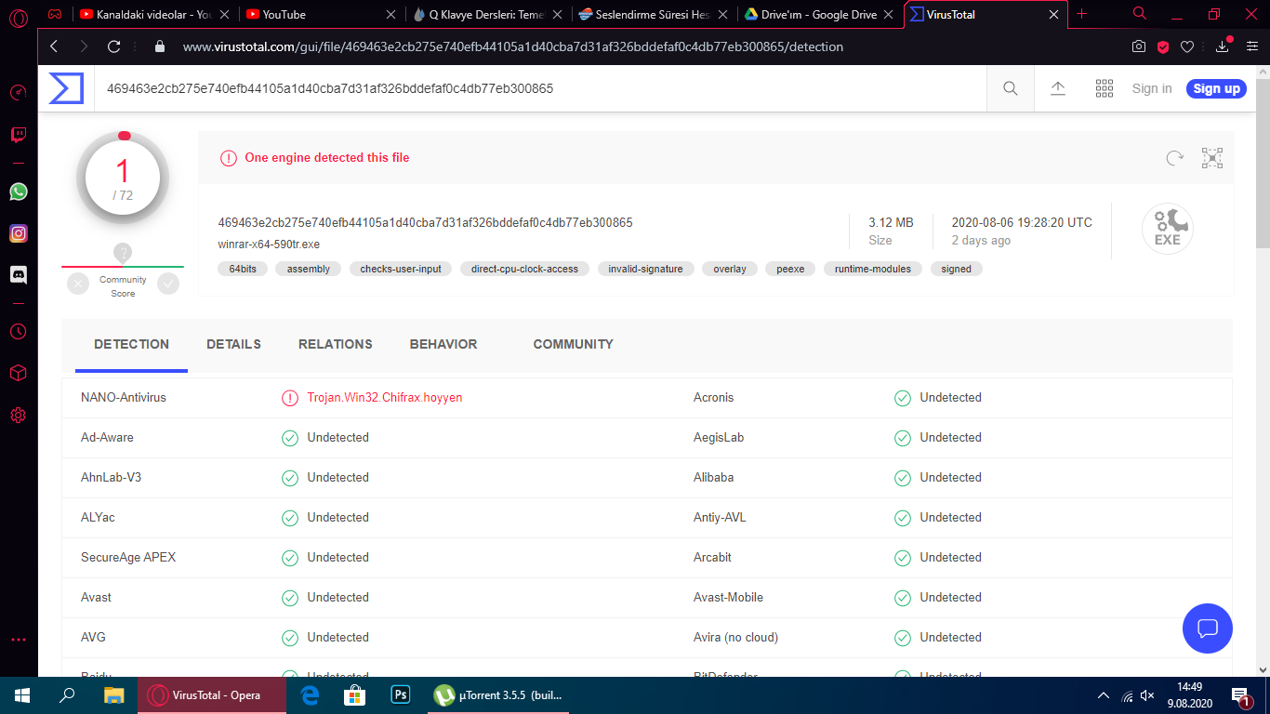Open WhatsApp in the Opera sidebar
Image resolution: width=1270 pixels, height=714 pixels.
click(x=19, y=192)
